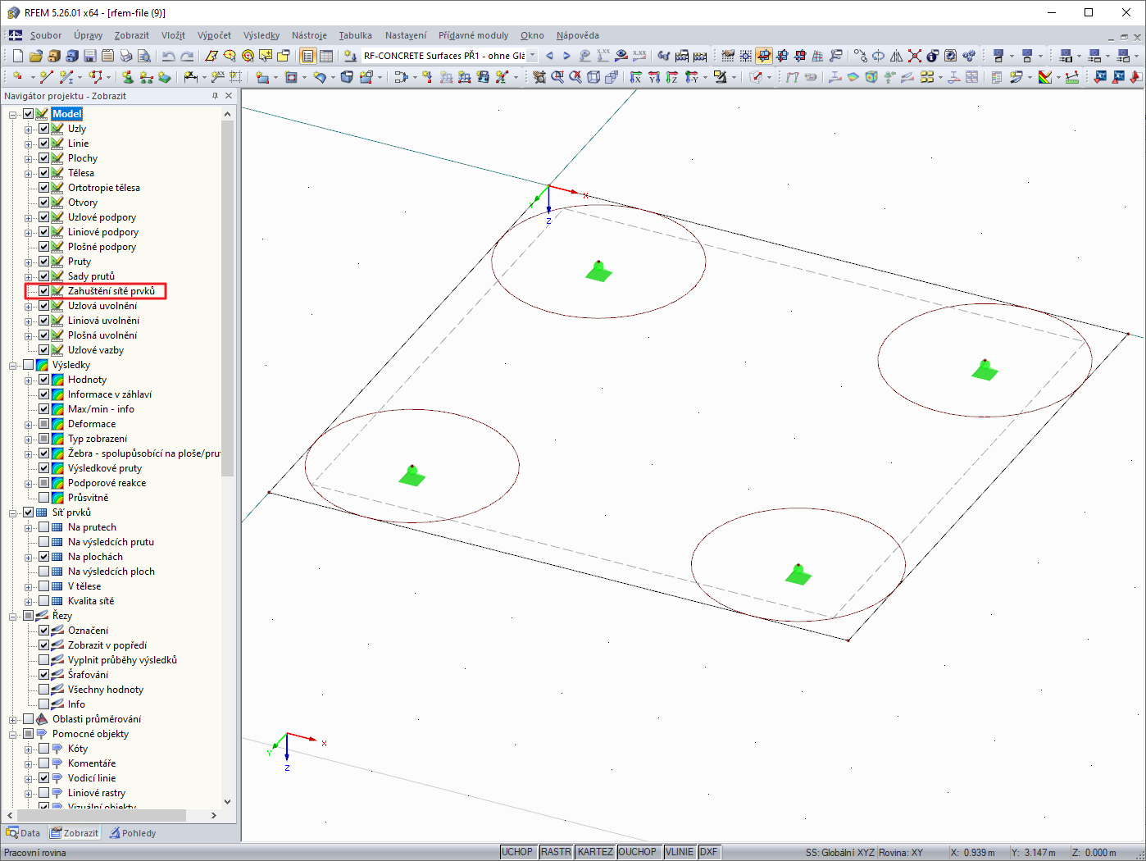This screenshot has width=1146, height=861.
Task: Toggle the project navigator panel icon
Action: point(307,56)
